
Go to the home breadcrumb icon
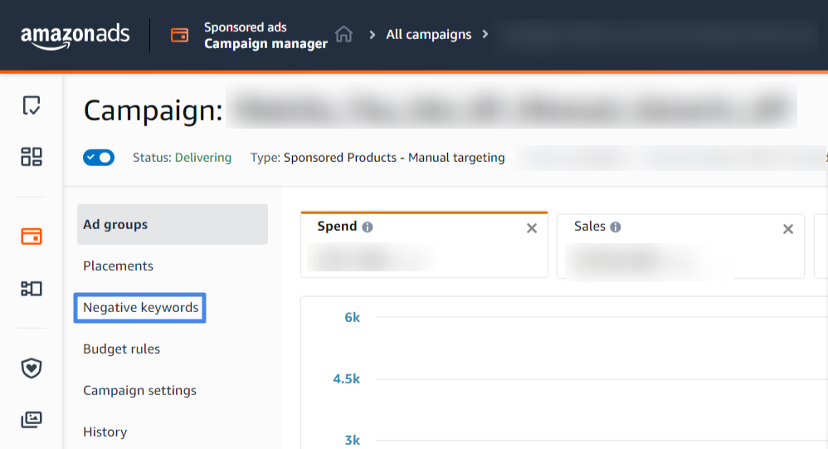343,34
